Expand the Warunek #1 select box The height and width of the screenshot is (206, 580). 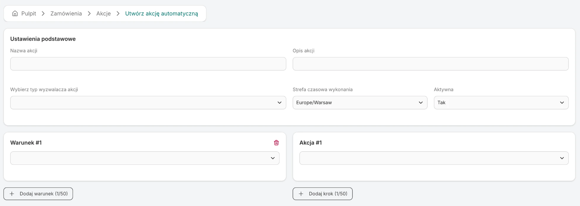tap(145, 158)
